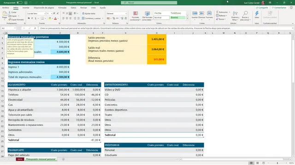
Task: Decrease the font size
Action: click(58, 13)
